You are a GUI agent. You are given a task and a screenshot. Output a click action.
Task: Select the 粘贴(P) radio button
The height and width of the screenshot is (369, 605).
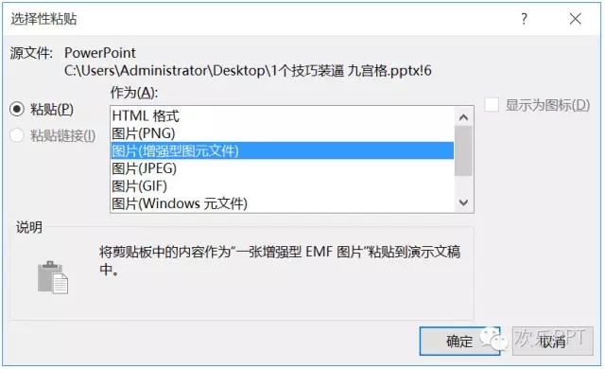coord(17,109)
